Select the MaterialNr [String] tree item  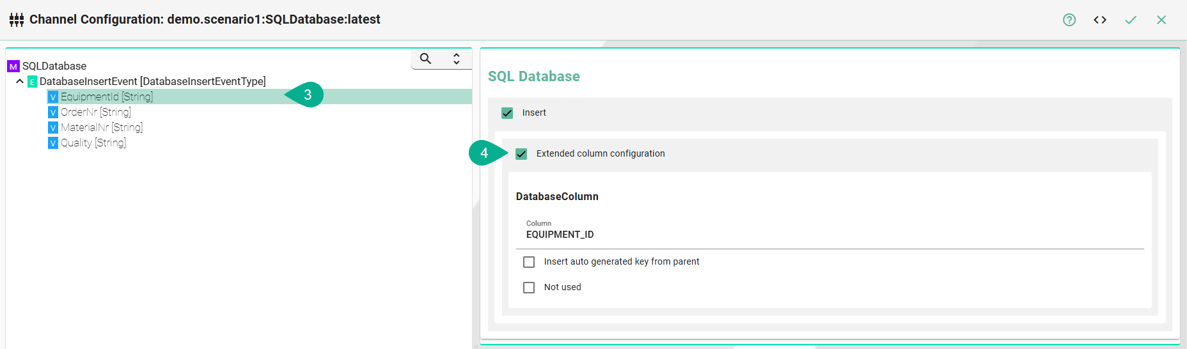click(102, 127)
